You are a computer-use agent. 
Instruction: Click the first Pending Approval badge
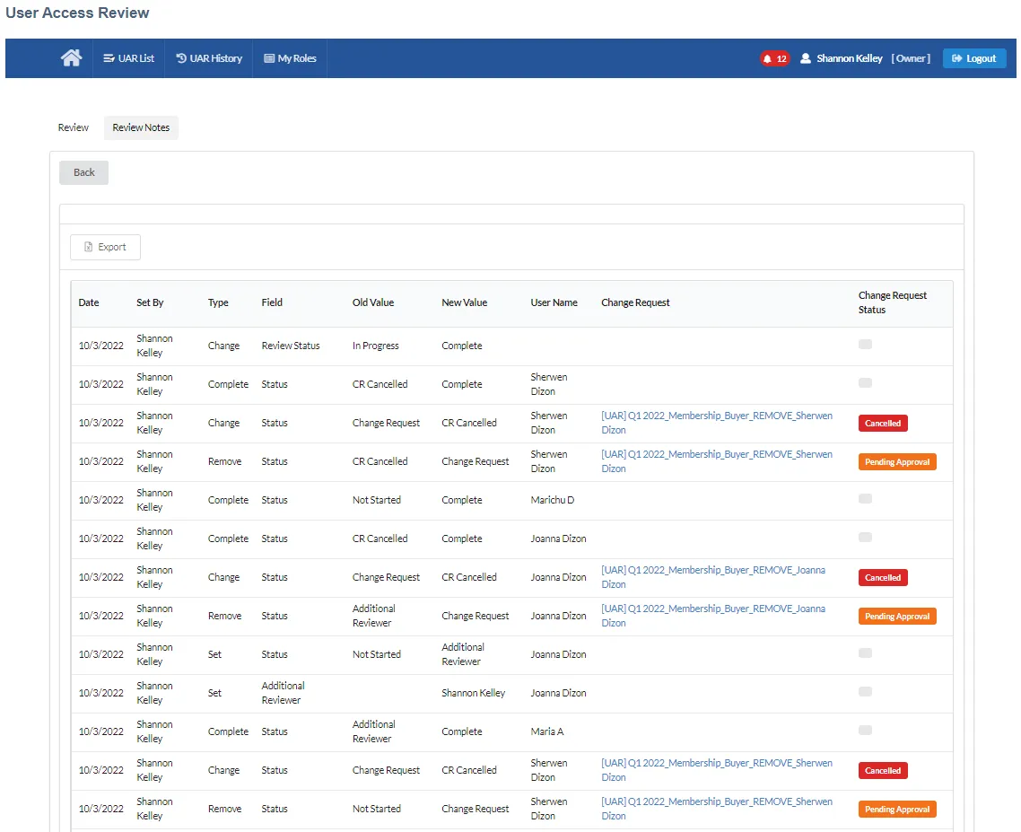click(x=896, y=462)
